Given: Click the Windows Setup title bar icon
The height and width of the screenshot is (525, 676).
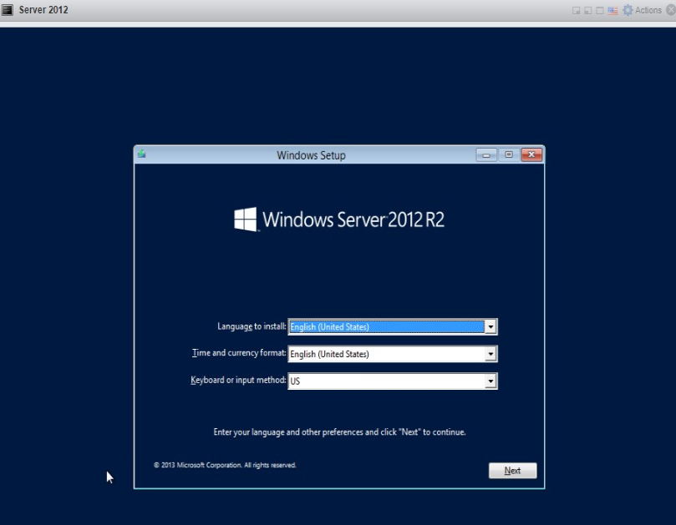Looking at the screenshot, I should pos(141,154).
